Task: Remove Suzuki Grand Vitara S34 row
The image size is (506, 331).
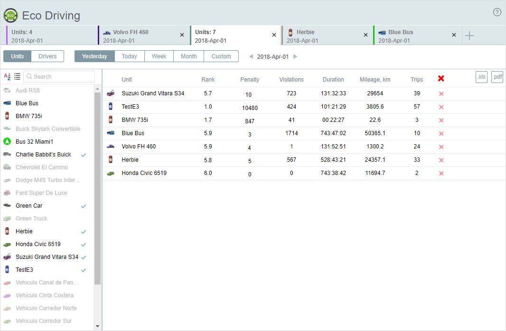Action: click(441, 94)
